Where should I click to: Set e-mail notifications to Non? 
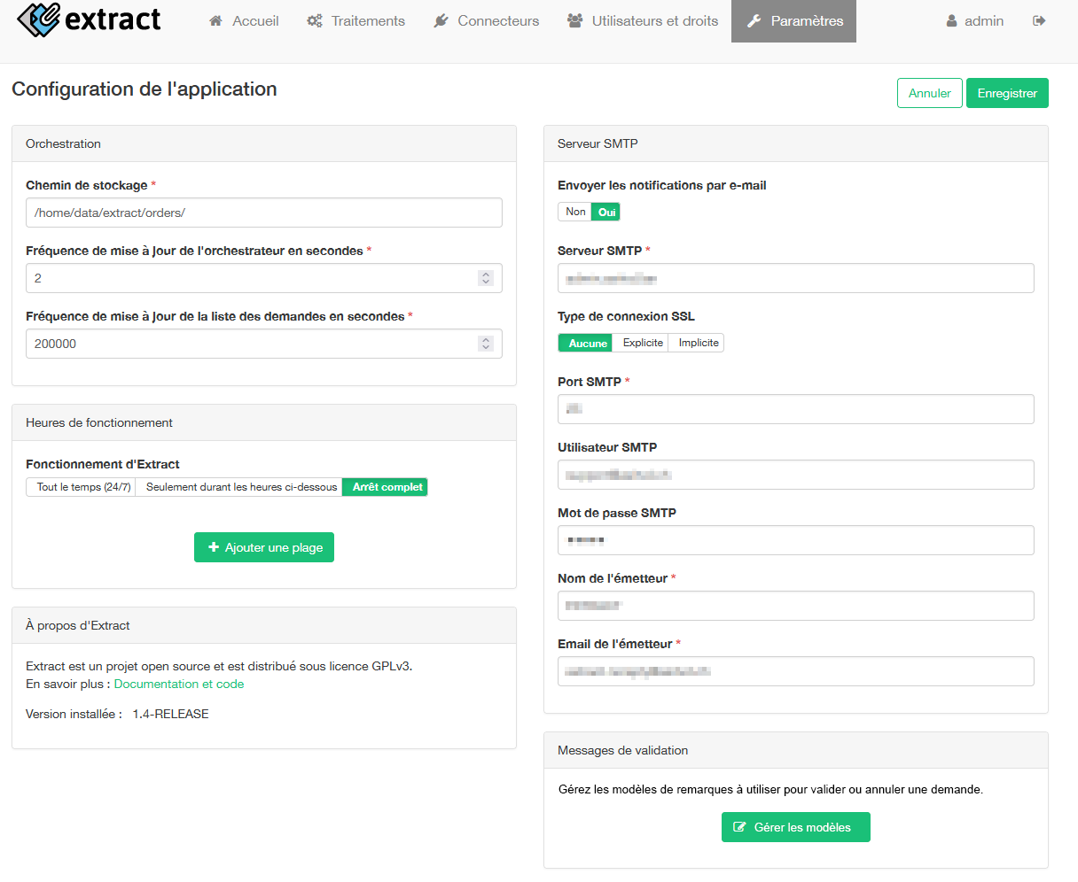point(575,212)
